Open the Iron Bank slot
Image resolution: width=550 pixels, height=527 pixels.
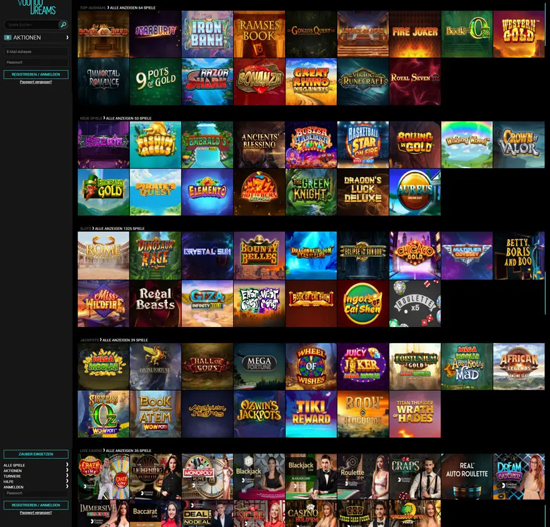click(207, 34)
